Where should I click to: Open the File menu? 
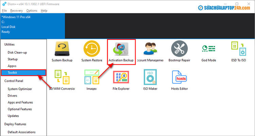point(4,11)
